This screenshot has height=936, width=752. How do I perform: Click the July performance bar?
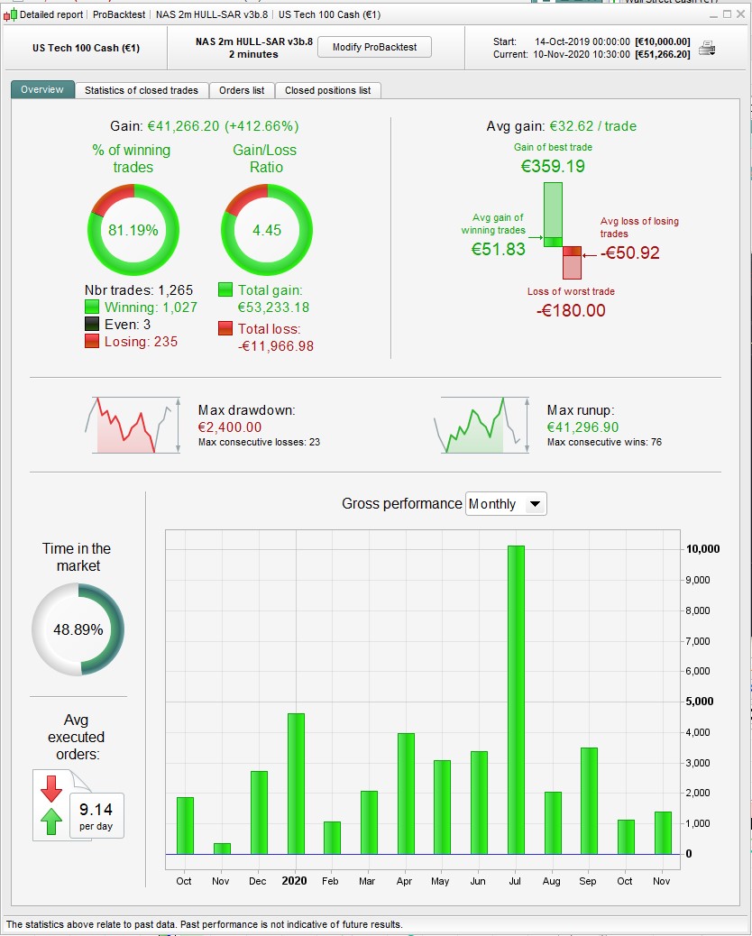pyautogui.click(x=517, y=700)
